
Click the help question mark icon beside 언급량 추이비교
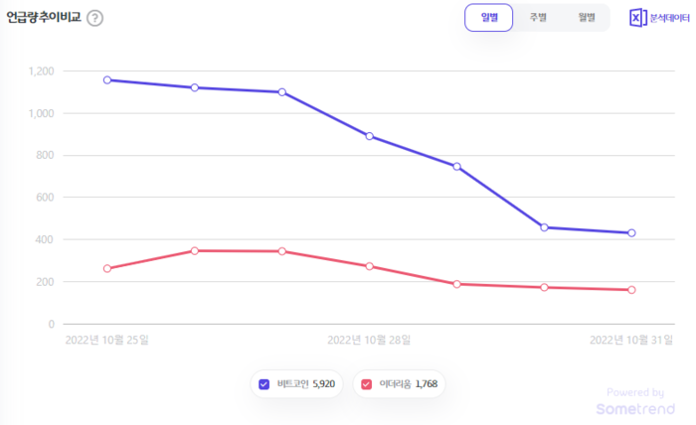click(94, 18)
